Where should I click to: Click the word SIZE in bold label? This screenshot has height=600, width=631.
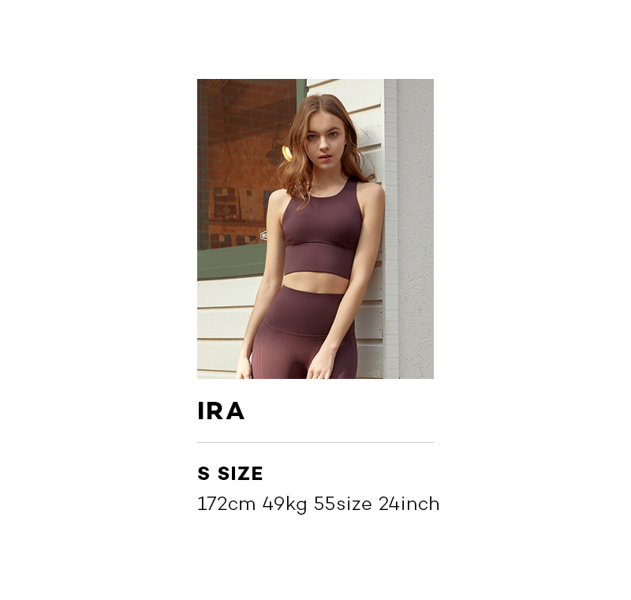241,474
